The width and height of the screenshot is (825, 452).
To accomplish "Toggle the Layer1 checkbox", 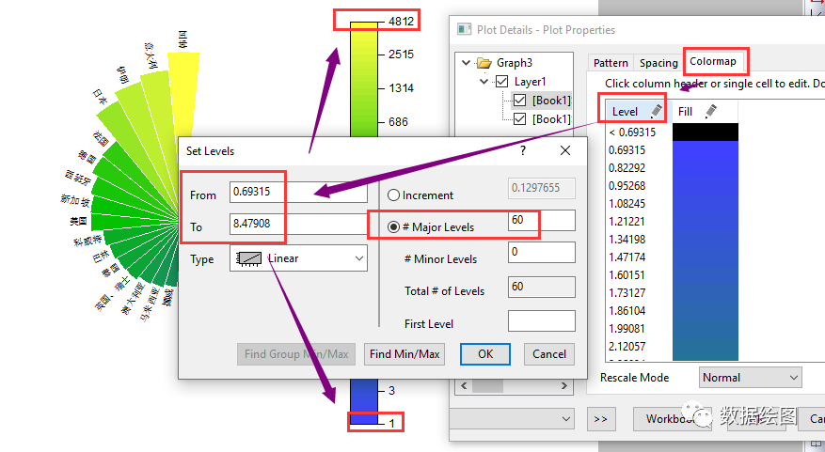I will click(502, 82).
